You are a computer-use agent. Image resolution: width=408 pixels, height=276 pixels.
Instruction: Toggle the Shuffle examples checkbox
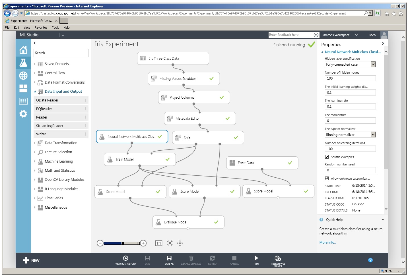[x=327, y=157]
